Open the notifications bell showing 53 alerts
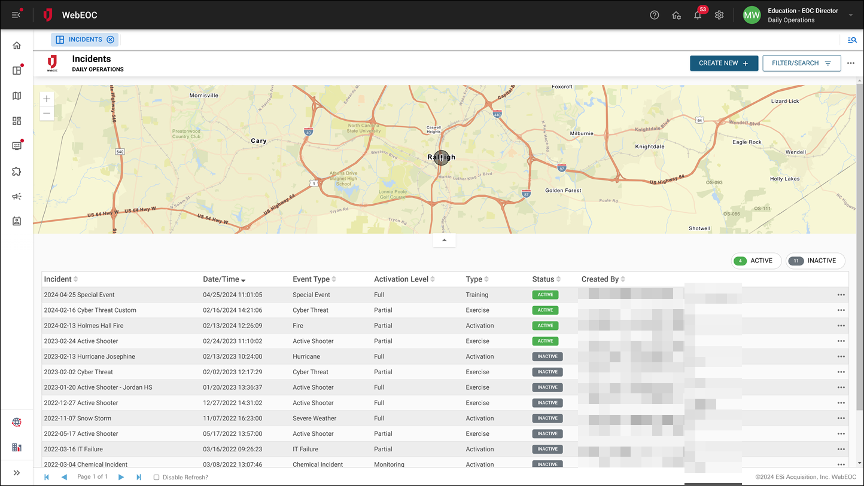The image size is (864, 486). coord(697,15)
